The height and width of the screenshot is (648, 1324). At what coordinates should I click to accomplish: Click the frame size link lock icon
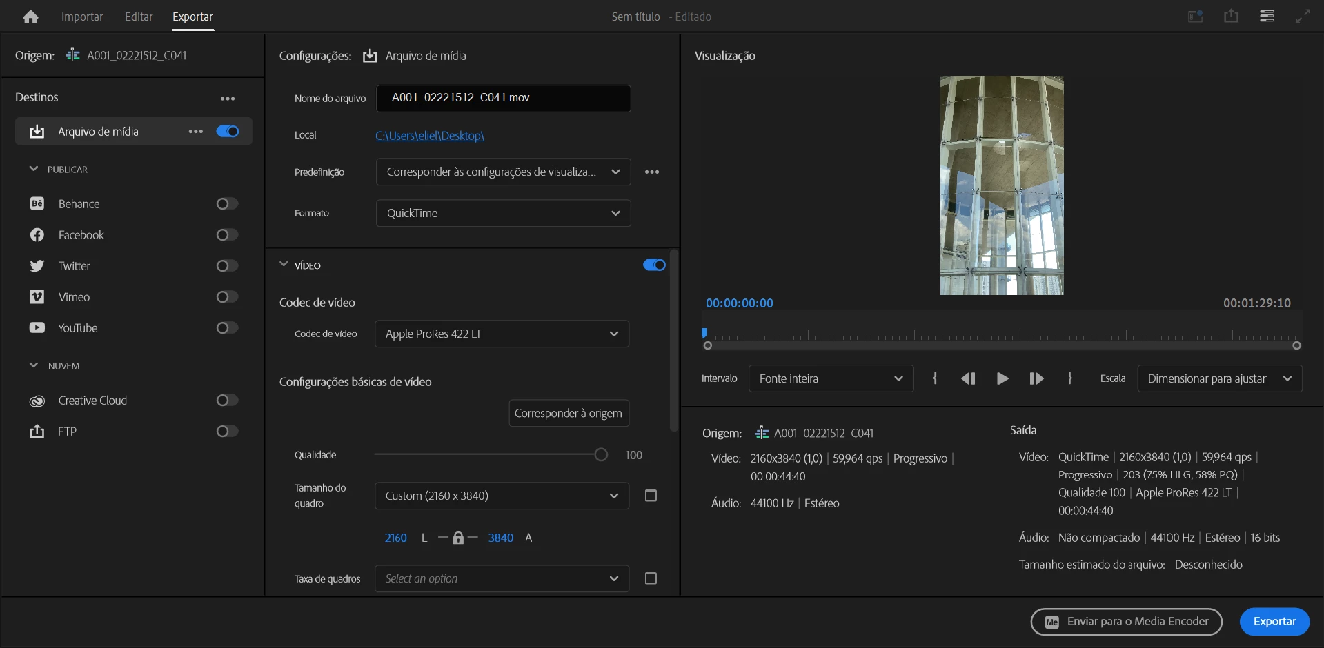pyautogui.click(x=458, y=538)
